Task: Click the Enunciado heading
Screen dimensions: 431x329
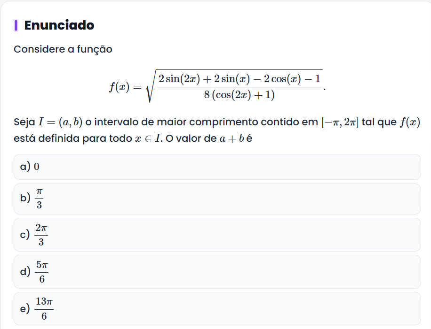Action: (59, 25)
